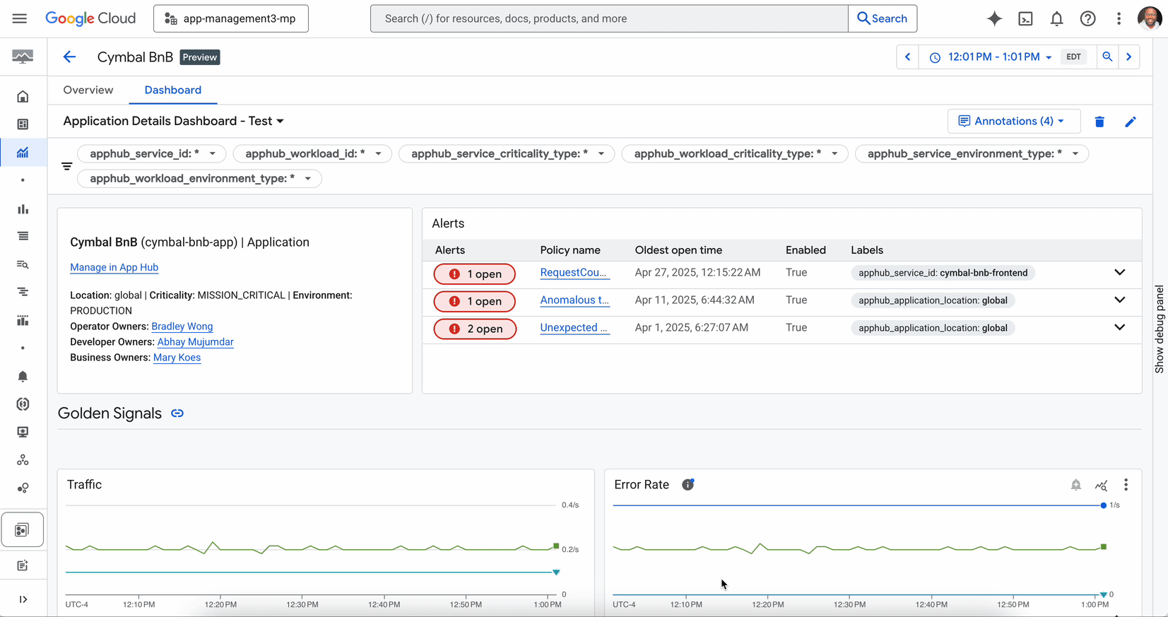Open the RequestCou... policy link

574,273
